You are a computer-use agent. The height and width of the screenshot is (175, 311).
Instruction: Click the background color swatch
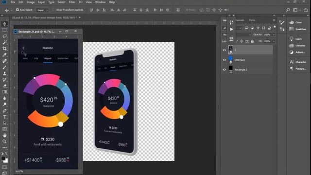pos(6,161)
